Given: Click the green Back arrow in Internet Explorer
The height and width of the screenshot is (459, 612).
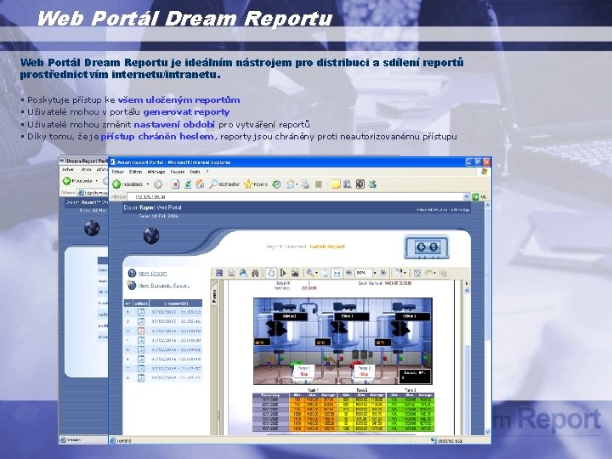Looking at the screenshot, I should (x=116, y=184).
